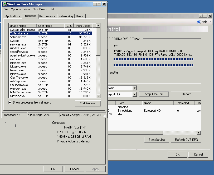Click the Refresh DVB EPG button
Viewport: 214px width, 175px height.
186,140
